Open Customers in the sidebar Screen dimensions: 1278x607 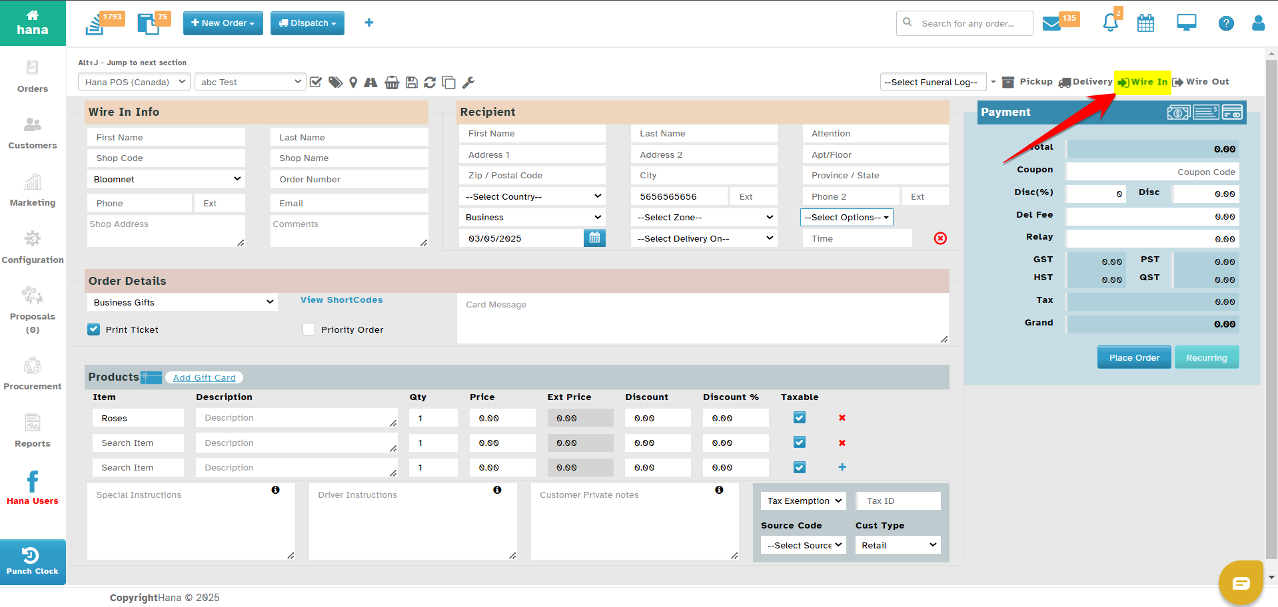33,133
